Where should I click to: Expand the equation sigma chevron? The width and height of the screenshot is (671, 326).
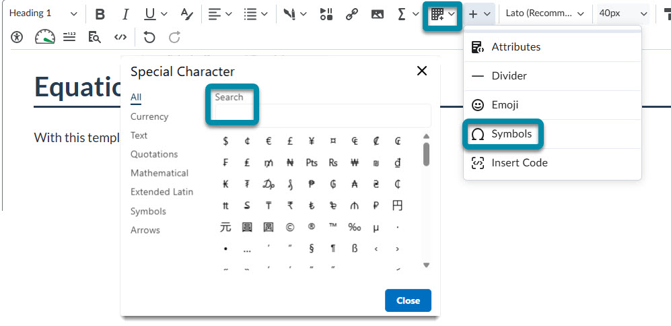[415, 14]
